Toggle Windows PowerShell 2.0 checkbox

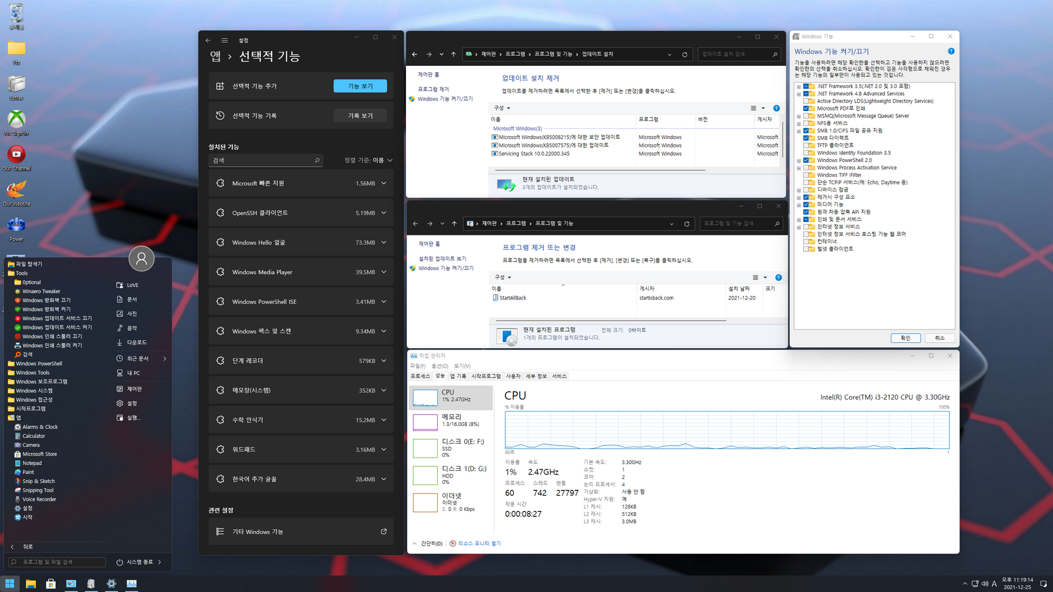pos(806,160)
